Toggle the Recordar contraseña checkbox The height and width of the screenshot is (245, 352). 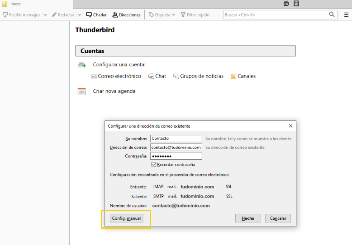[x=154, y=165]
